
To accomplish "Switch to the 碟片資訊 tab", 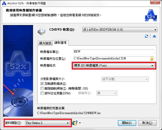I will (45, 43).
